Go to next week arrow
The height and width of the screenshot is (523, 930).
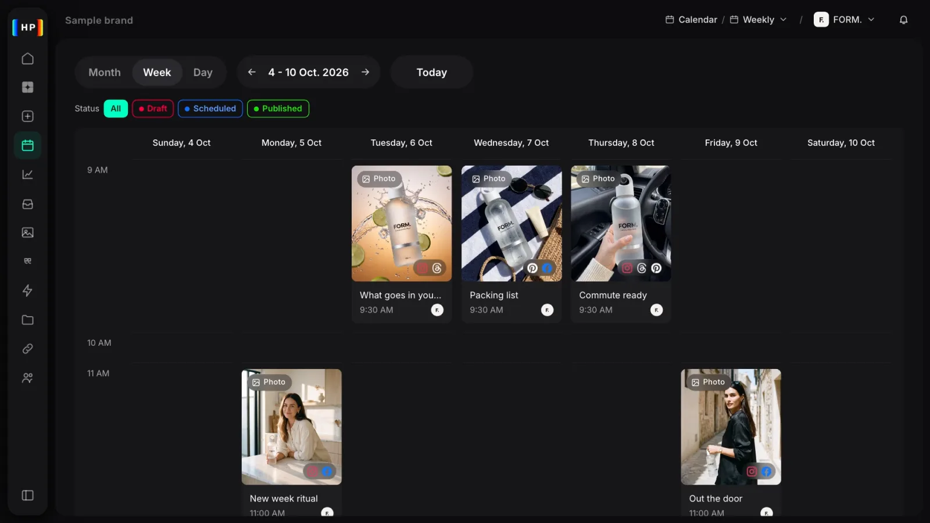click(365, 72)
